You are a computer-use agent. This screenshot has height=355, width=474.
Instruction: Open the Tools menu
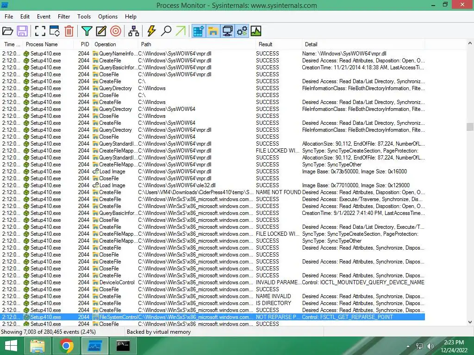(x=84, y=17)
